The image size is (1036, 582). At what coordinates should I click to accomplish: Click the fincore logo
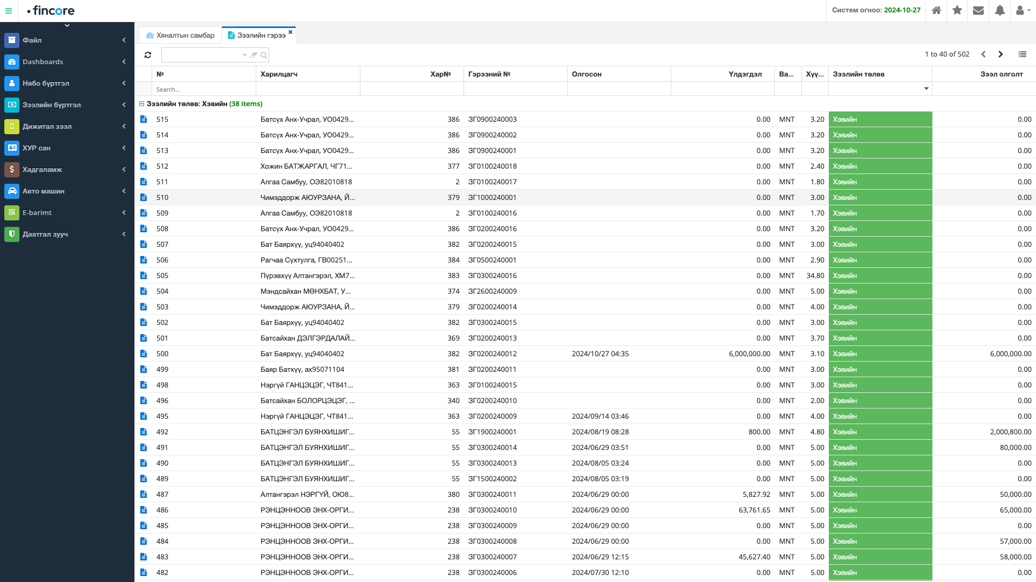point(51,10)
